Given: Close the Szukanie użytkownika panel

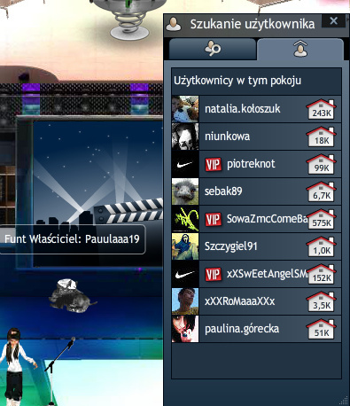Looking at the screenshot, I should click(x=333, y=21).
